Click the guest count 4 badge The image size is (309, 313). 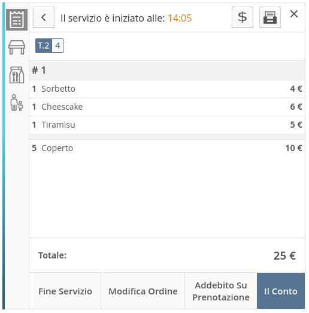pyautogui.click(x=57, y=46)
